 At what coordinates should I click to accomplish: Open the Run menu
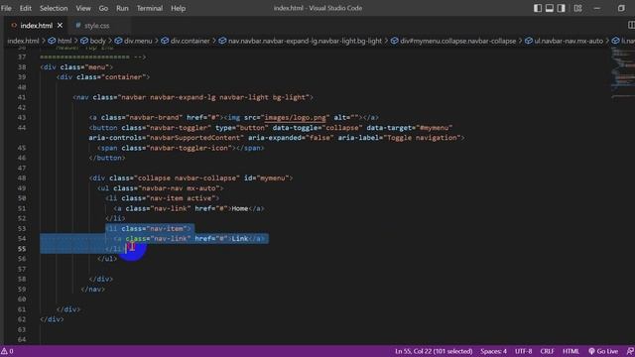(x=122, y=8)
